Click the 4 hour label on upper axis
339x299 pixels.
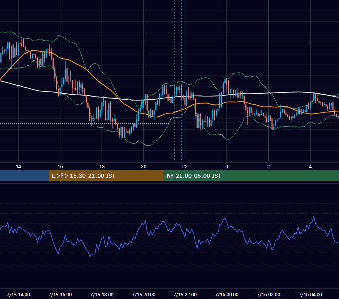tap(310, 167)
